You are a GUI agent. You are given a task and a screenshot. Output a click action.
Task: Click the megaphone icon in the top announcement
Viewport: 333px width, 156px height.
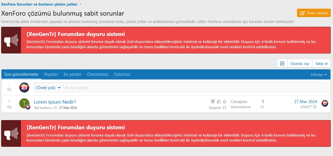click(x=11, y=40)
